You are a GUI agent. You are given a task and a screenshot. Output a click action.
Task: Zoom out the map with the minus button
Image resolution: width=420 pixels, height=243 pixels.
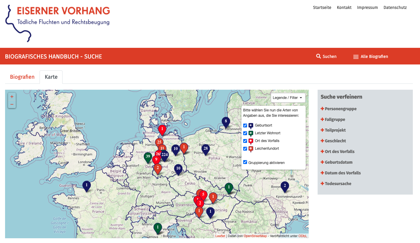tap(12, 104)
